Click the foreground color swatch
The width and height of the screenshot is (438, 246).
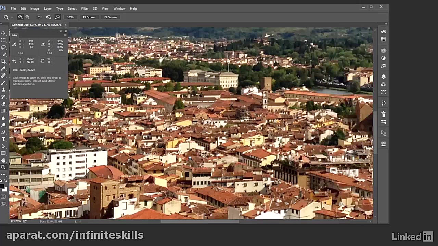click(2, 187)
